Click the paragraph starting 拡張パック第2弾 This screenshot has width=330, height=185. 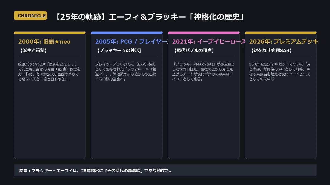pyautogui.click(x=50, y=72)
